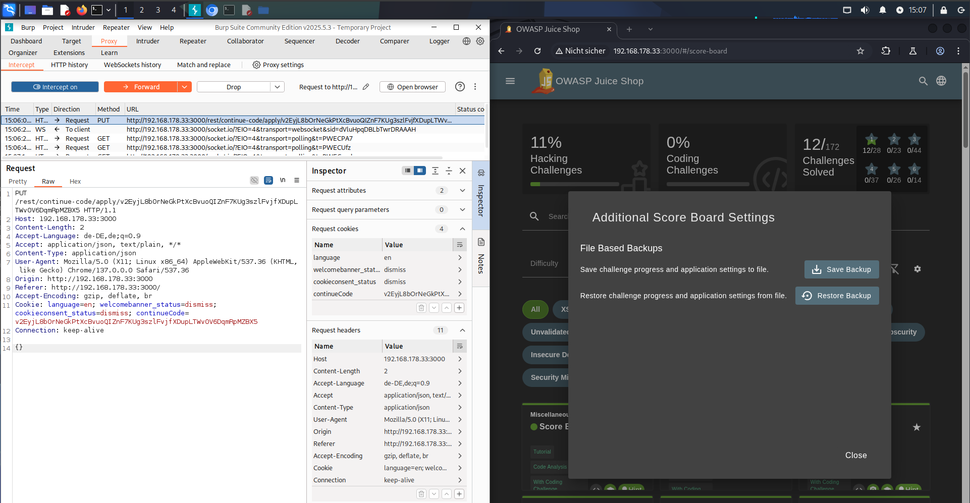Image resolution: width=970 pixels, height=503 pixels.
Task: Click the Juice Shop search magnifier icon
Action: click(x=923, y=81)
